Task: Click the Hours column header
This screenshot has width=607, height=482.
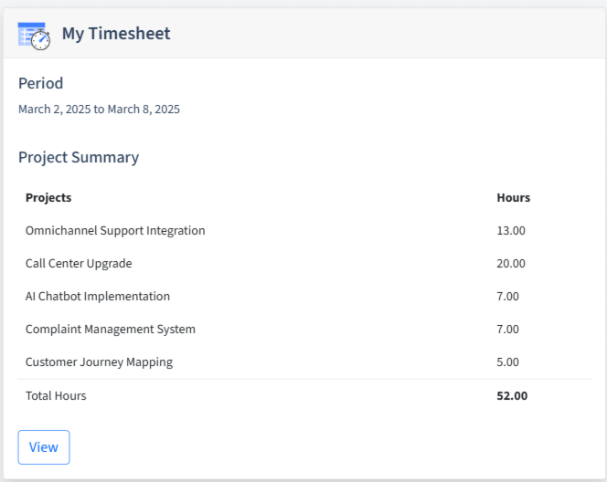Action: coord(514,197)
